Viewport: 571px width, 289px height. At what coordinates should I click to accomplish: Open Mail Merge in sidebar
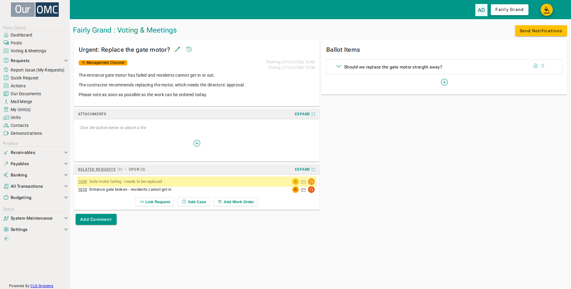click(x=21, y=102)
